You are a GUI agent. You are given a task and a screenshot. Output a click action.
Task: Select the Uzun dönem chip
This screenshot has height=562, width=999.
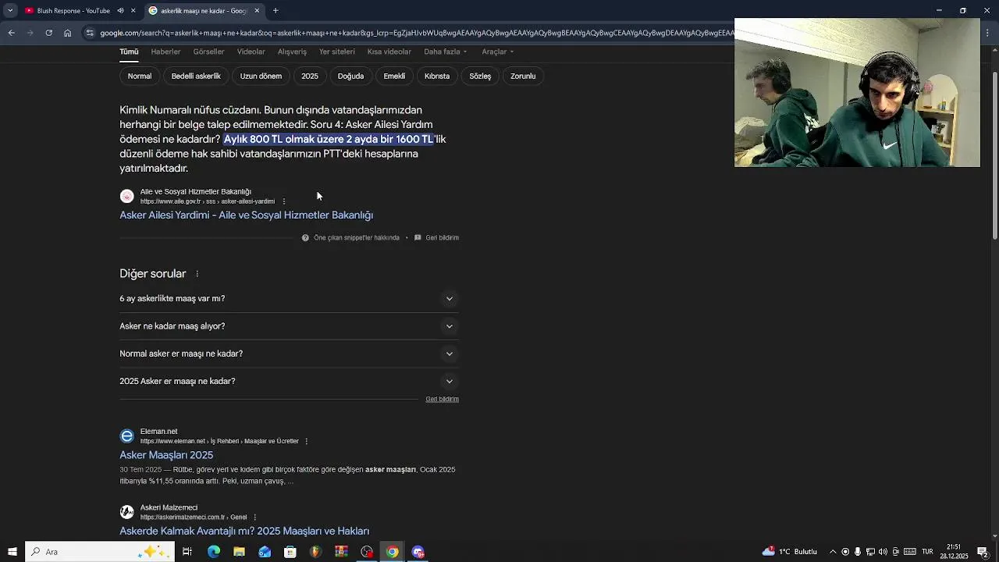click(261, 76)
